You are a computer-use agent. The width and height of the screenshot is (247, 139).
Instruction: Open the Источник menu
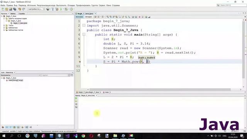click(32, 5)
